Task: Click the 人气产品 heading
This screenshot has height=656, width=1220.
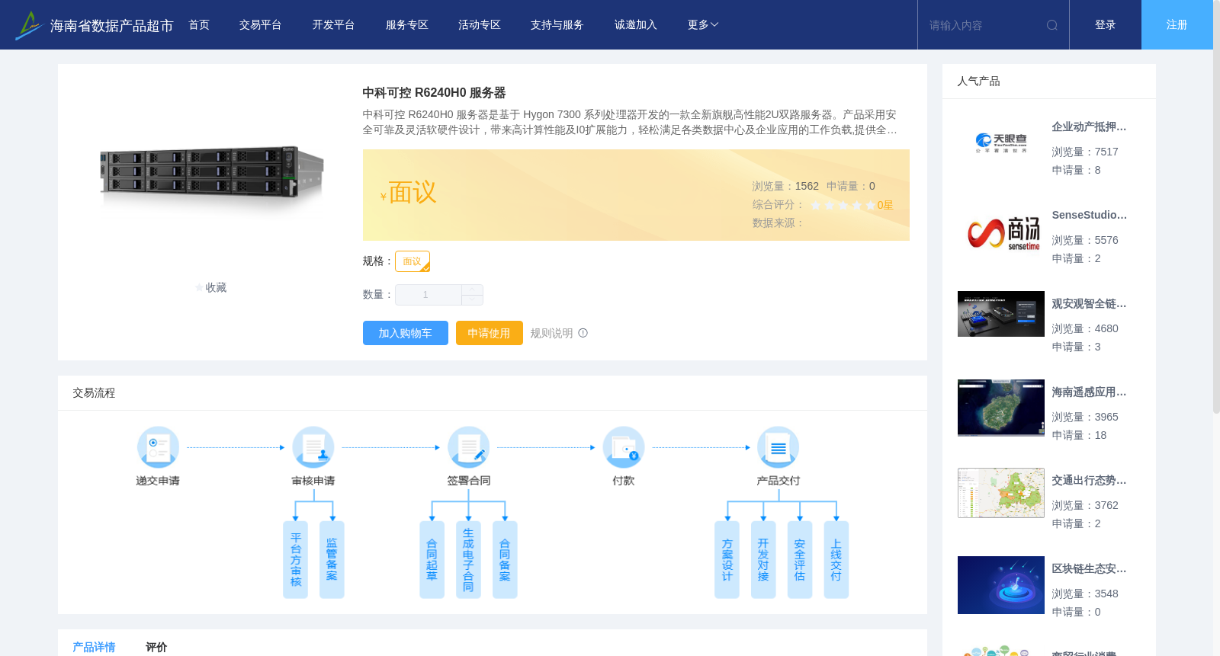Action: [x=978, y=82]
